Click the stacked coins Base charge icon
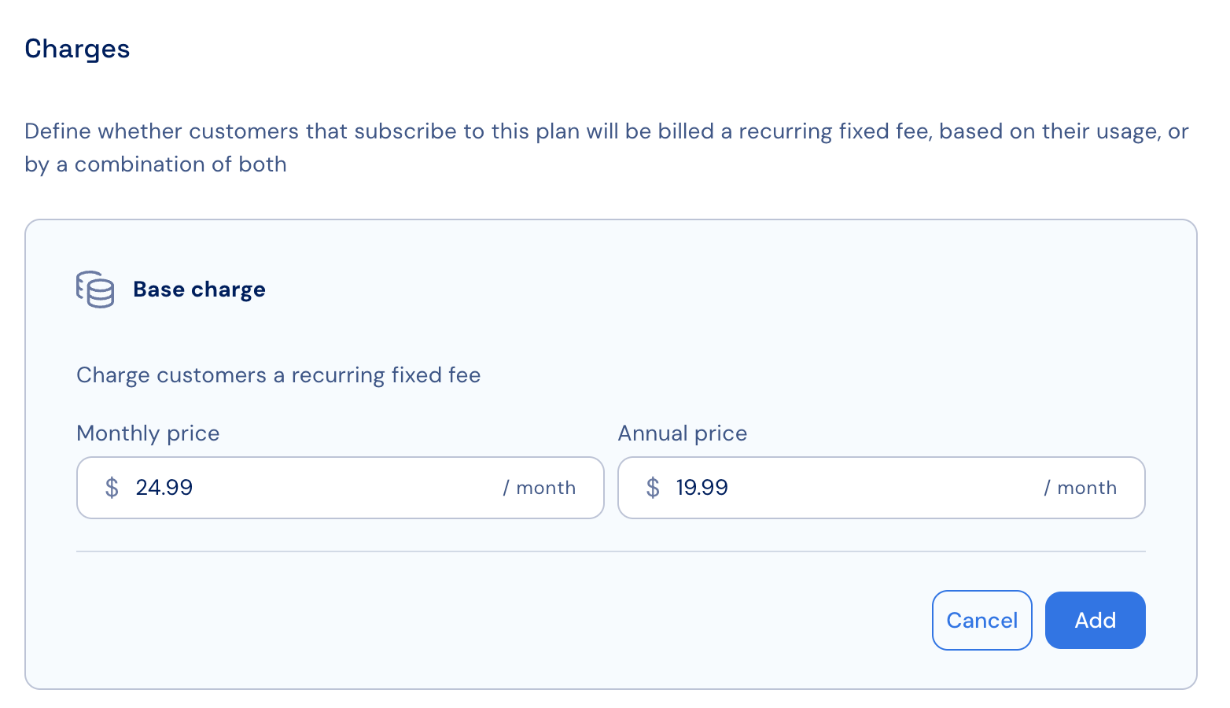This screenshot has height=708, width=1230. coord(95,289)
